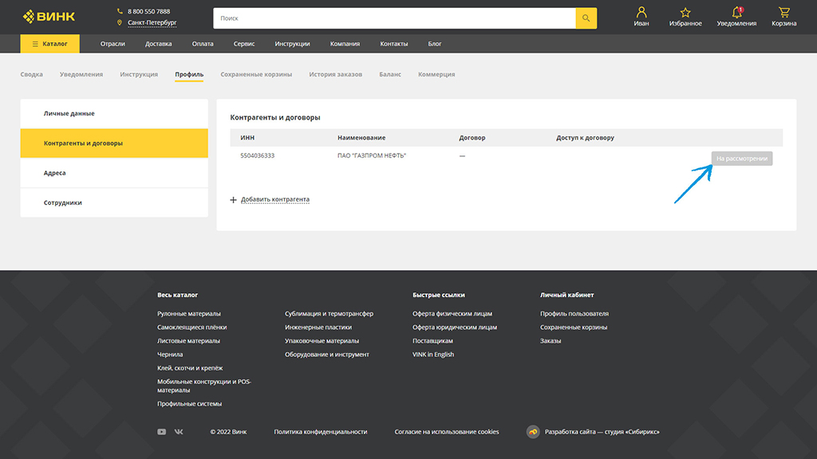
Task: Open Компания in the navigation bar
Action: 345,44
